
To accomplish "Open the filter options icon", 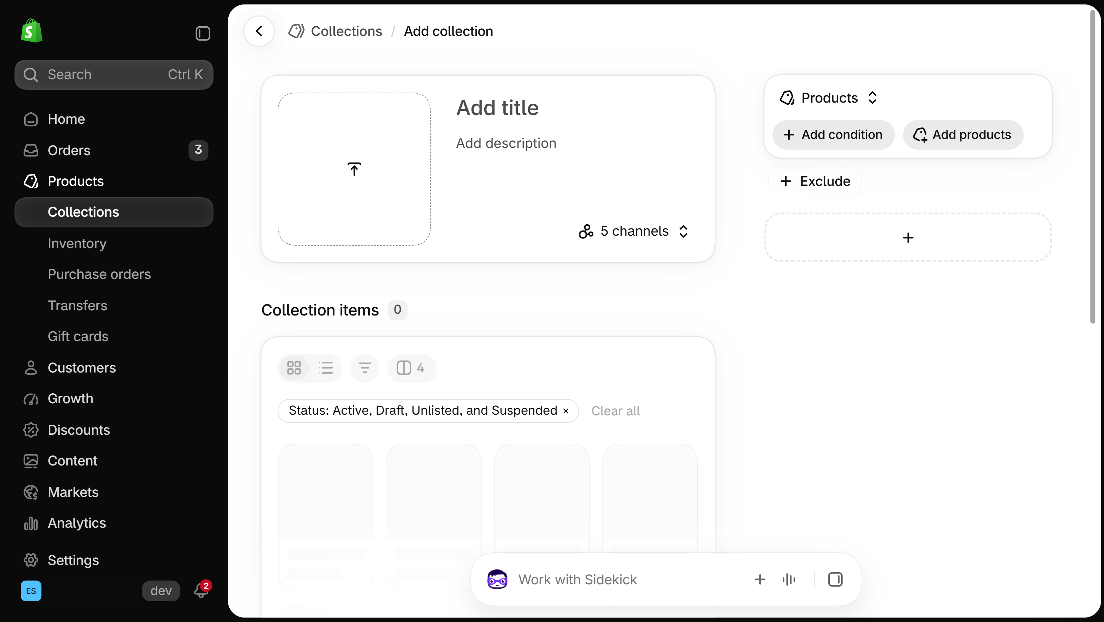I will coord(365,367).
